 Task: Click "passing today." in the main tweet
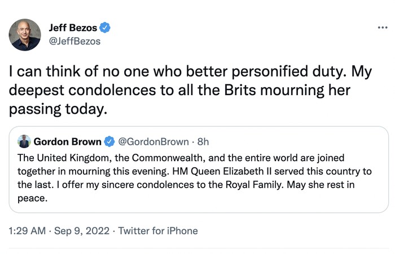tap(57, 109)
